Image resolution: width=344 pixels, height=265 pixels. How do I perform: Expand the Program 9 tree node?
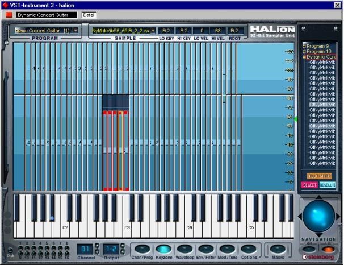pyautogui.click(x=304, y=46)
